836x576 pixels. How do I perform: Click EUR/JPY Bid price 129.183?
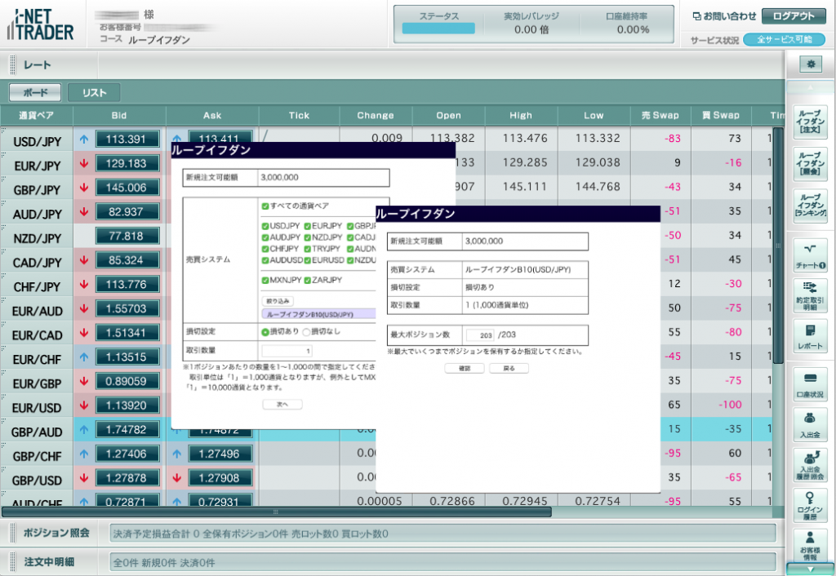[x=127, y=163]
